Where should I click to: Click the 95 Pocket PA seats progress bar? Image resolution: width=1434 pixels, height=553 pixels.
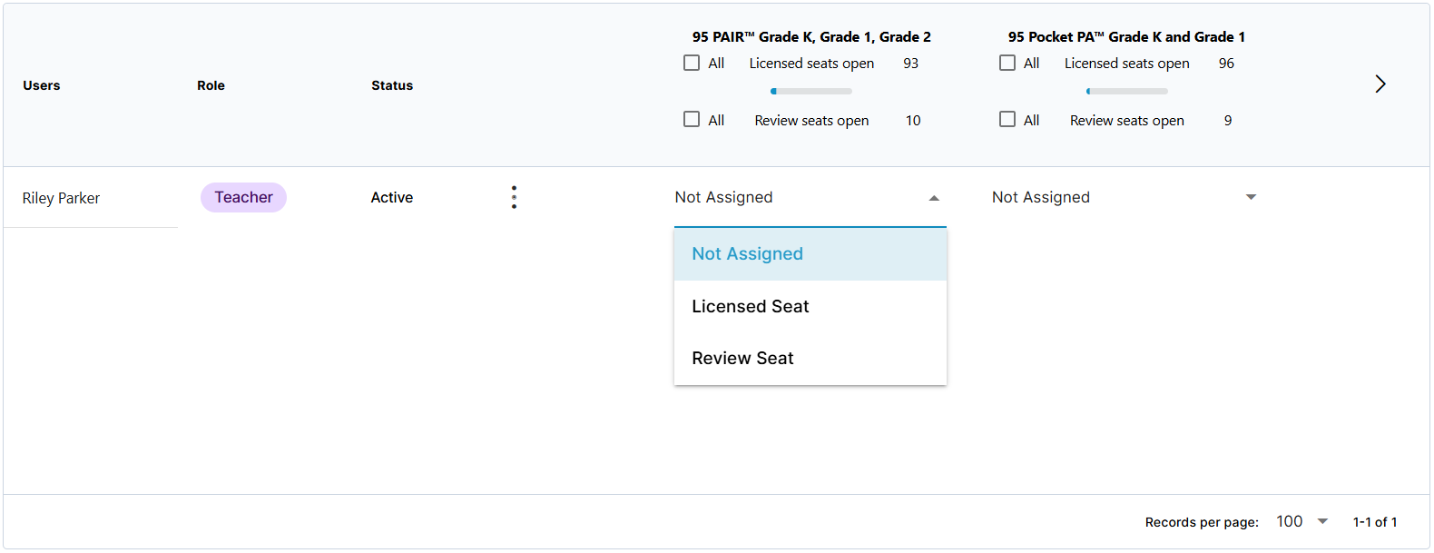(x=1126, y=91)
